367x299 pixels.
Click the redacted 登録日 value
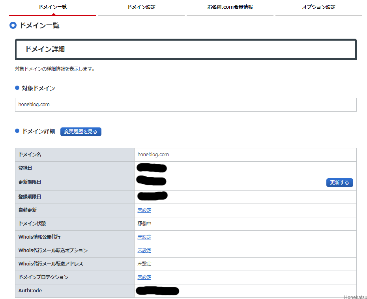click(x=152, y=168)
